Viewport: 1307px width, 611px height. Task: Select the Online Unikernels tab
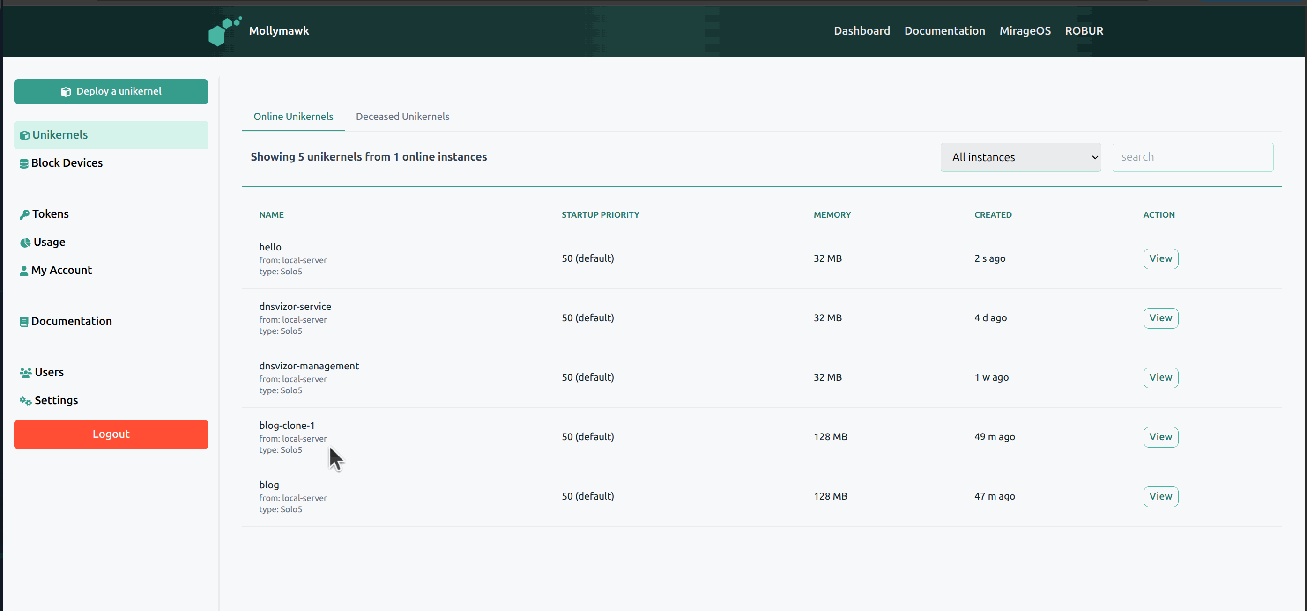click(293, 117)
